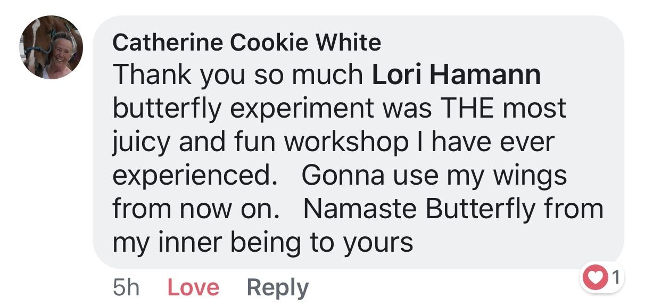Click the word "experienced." in the comment
Image resolution: width=661 pixels, height=306 pixels.
[193, 176]
